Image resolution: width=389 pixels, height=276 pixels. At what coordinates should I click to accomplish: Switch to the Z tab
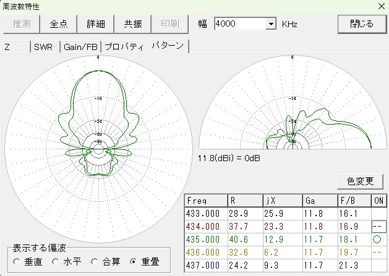(x=15, y=47)
